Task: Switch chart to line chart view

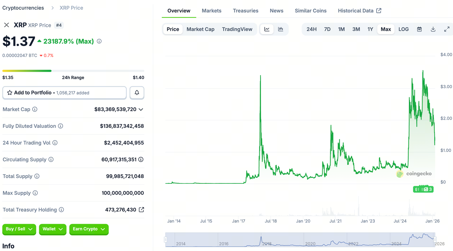Action: (x=266, y=29)
